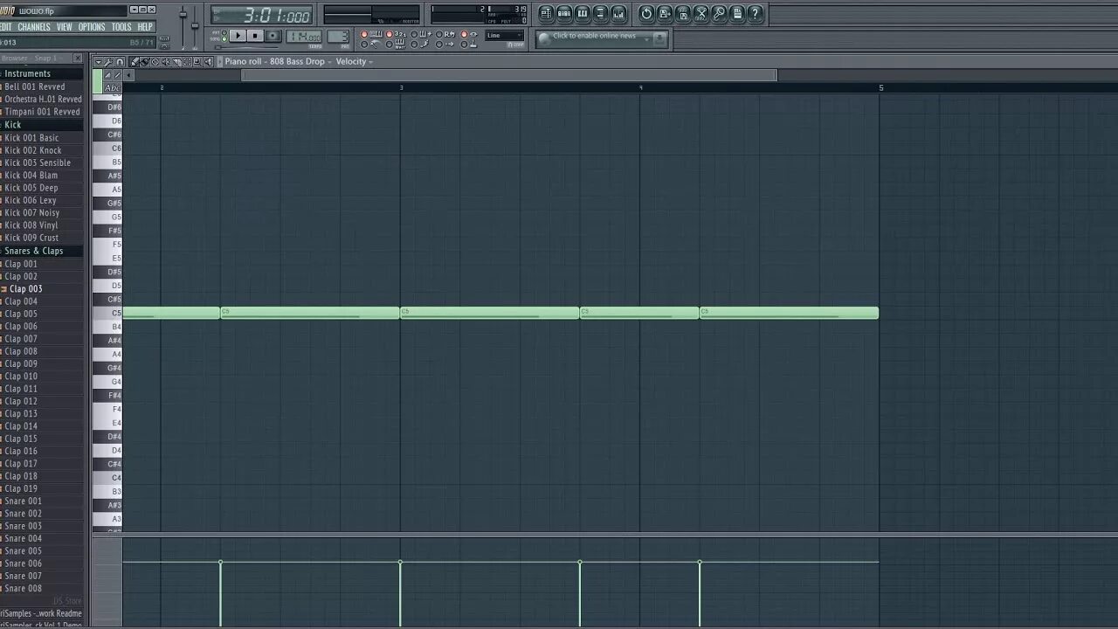Screen dimensions: 1118x629
Task: Open the CHANNELS menu
Action: [x=34, y=27]
